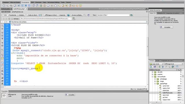Insert a Label form element
185x104 pixels.
[x=52, y=5]
